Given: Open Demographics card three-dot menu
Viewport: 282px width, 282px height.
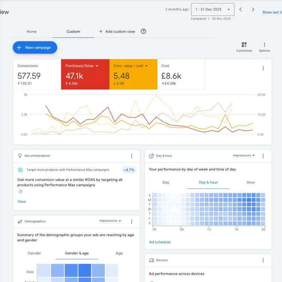Looking at the screenshot, I should coord(132,221).
